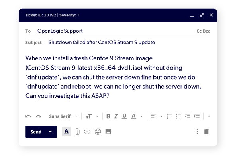The height and width of the screenshot is (159, 239).
Task: Toggle italic formatting
Action: tap(116, 116)
